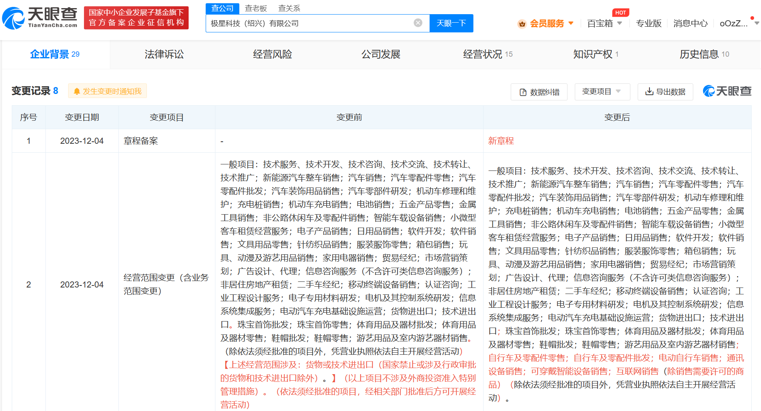This screenshot has height=411, width=761.
Task: Click the export download icon
Action: click(x=649, y=92)
